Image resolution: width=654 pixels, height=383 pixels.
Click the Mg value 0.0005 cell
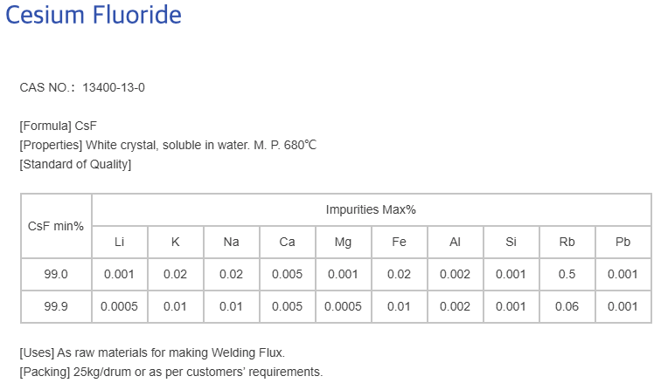tap(344, 306)
